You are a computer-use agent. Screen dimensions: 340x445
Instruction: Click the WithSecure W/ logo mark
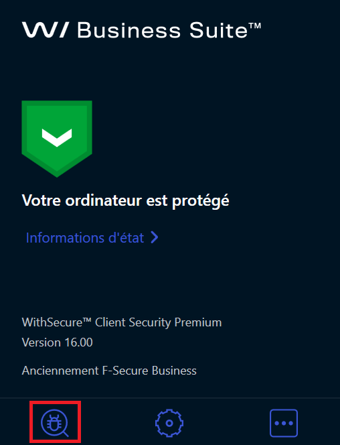46,30
